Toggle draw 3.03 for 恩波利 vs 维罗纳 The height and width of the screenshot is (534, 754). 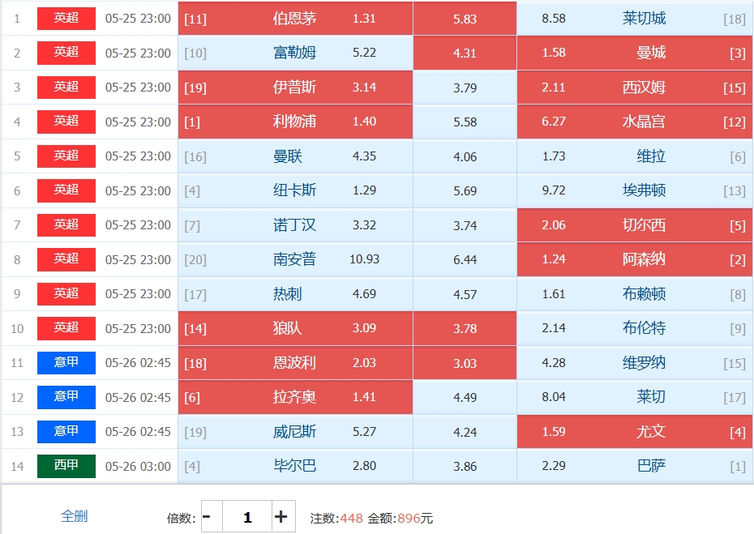click(x=465, y=363)
